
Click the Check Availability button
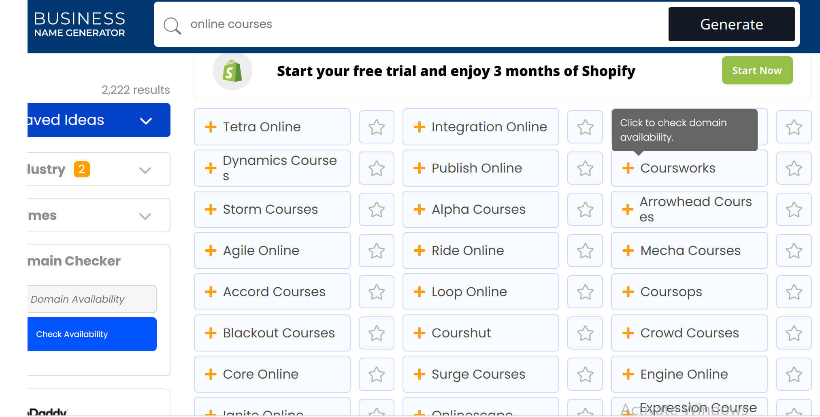[x=92, y=334]
